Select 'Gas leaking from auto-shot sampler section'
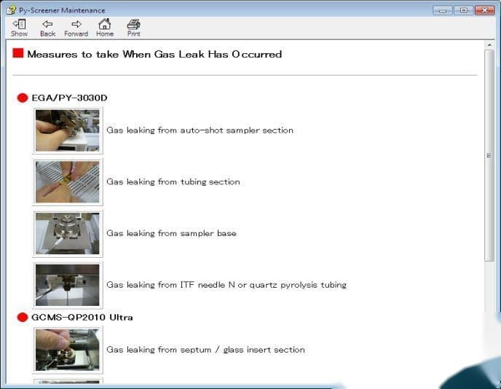Image resolution: width=501 pixels, height=389 pixels. tap(200, 130)
